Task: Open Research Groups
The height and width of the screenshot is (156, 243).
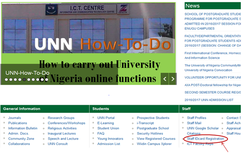Action: pyautogui.click(x=61, y=118)
